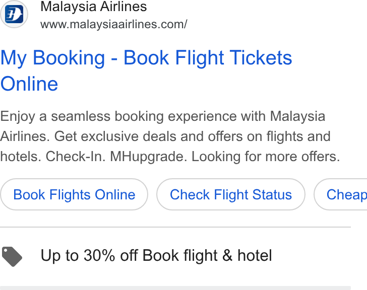Click the Malaysia Airlines logo favicon
The height and width of the screenshot is (290, 367).
pyautogui.click(x=14, y=14)
